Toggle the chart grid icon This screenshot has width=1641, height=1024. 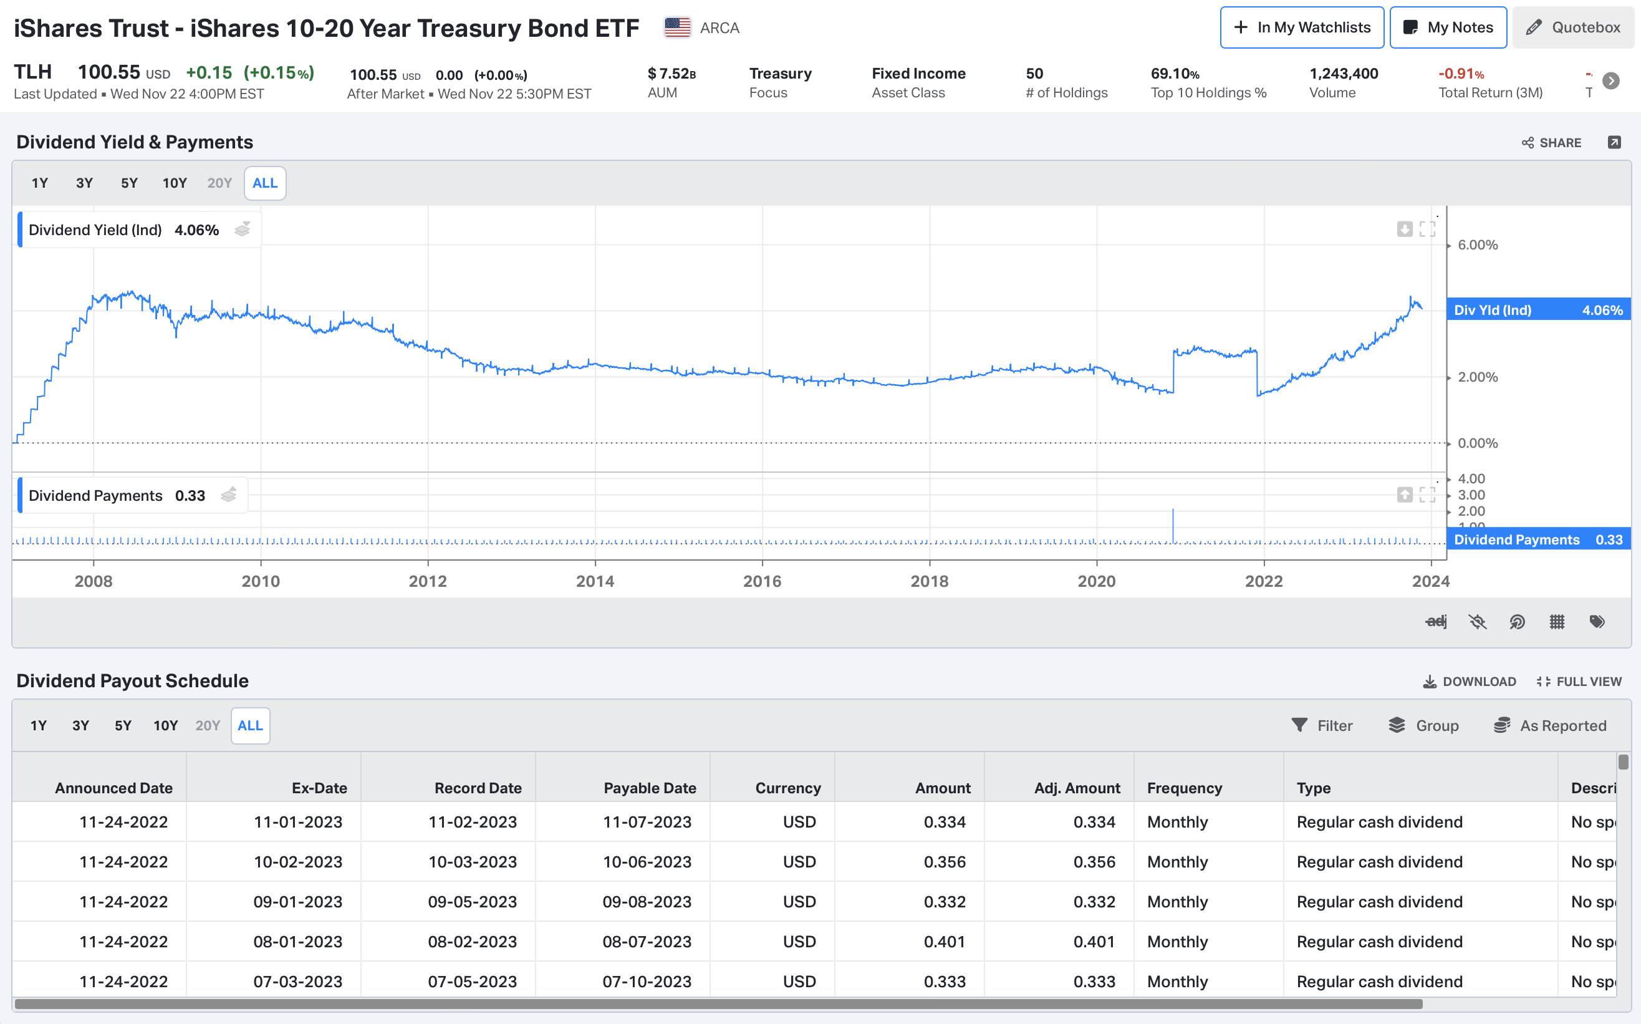[1557, 621]
